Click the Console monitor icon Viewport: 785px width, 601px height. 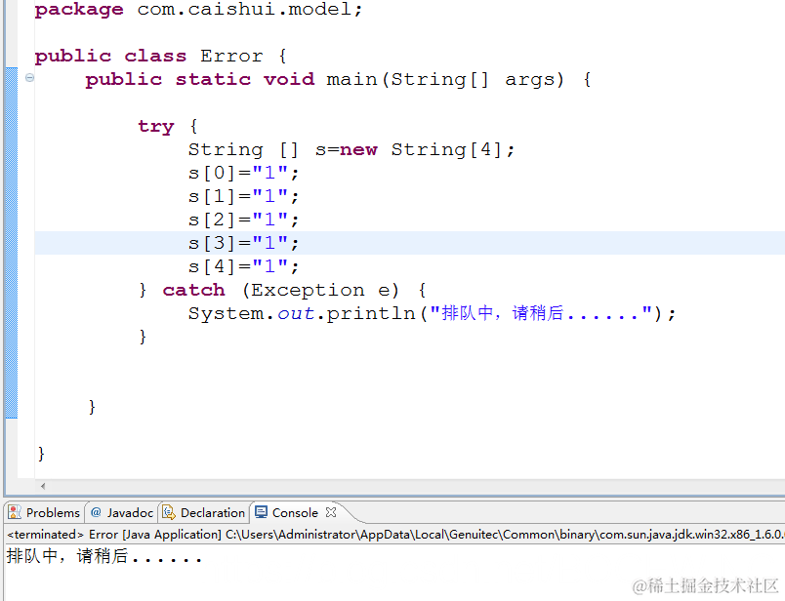point(261,511)
